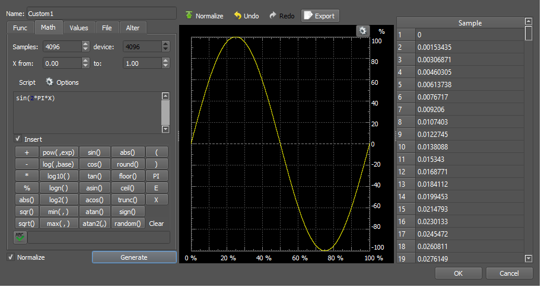
Task: Click the Samples value field
Action: tap(62, 47)
